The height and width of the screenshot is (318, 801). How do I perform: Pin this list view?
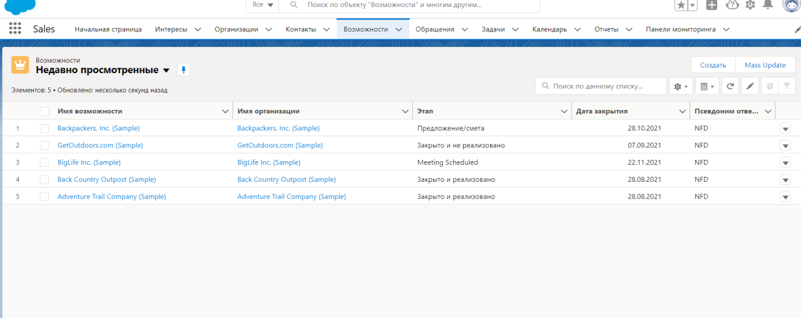pyautogui.click(x=183, y=70)
